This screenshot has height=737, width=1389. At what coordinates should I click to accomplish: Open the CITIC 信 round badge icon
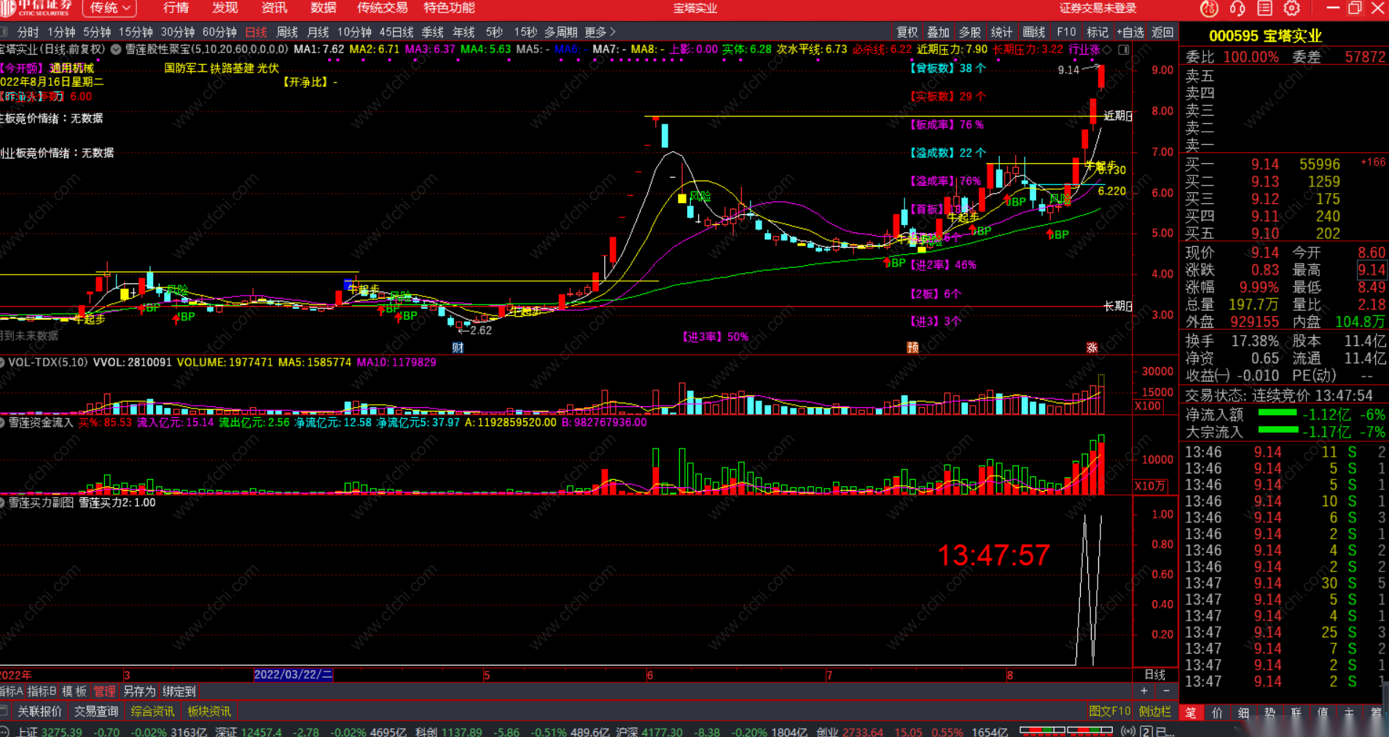click(x=1209, y=8)
